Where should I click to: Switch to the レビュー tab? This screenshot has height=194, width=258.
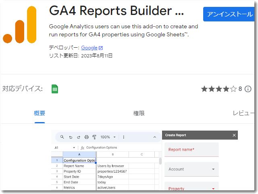[x=243, y=113]
